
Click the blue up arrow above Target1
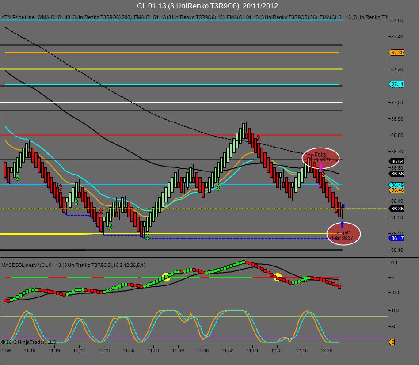tap(342, 224)
